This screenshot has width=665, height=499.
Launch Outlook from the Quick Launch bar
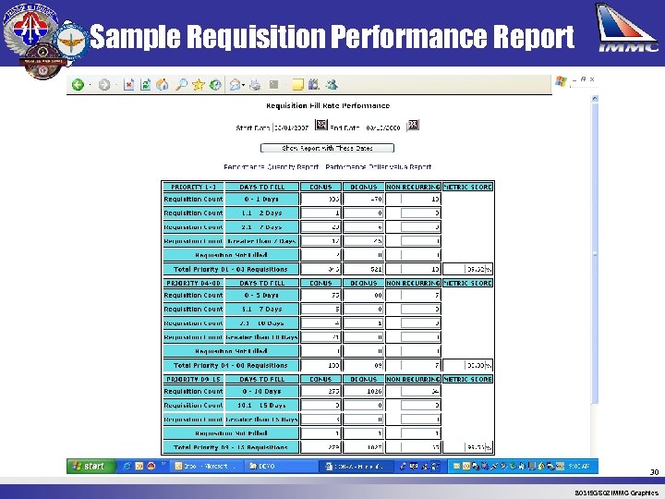139,466
